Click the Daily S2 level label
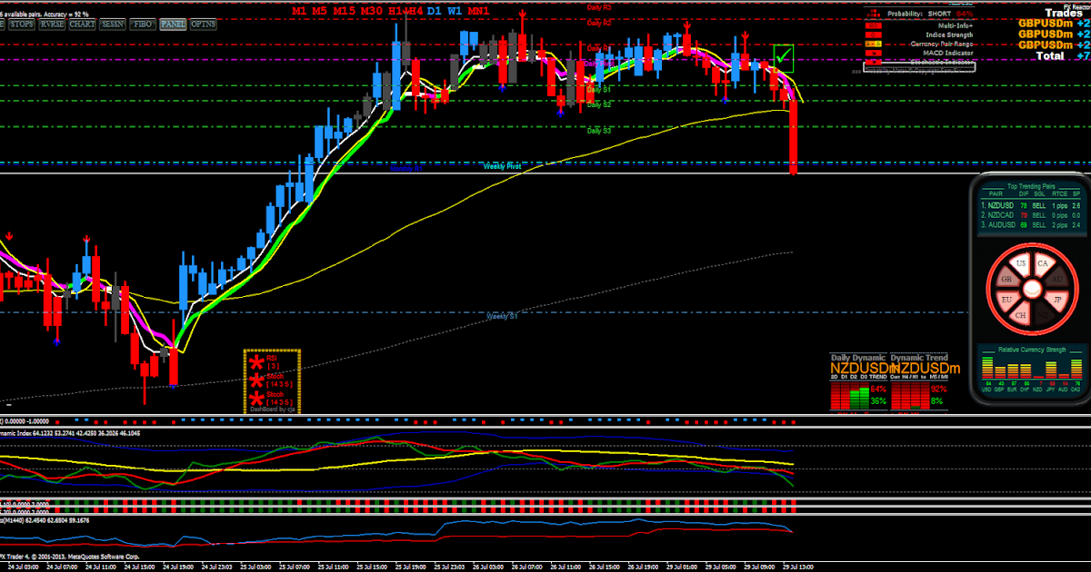1091x572 pixels. [599, 105]
